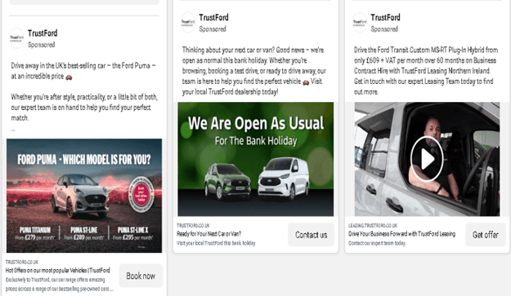Open the TrustFord avatar on the Transit Custom ad
The height and width of the screenshot is (296, 511).
pyautogui.click(x=360, y=22)
